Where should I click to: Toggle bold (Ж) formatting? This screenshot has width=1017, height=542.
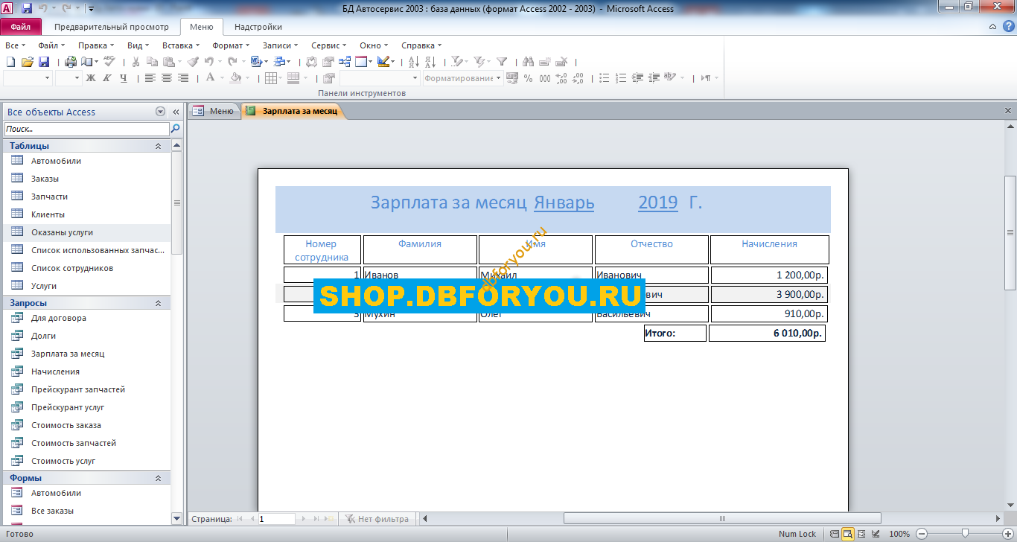[91, 77]
